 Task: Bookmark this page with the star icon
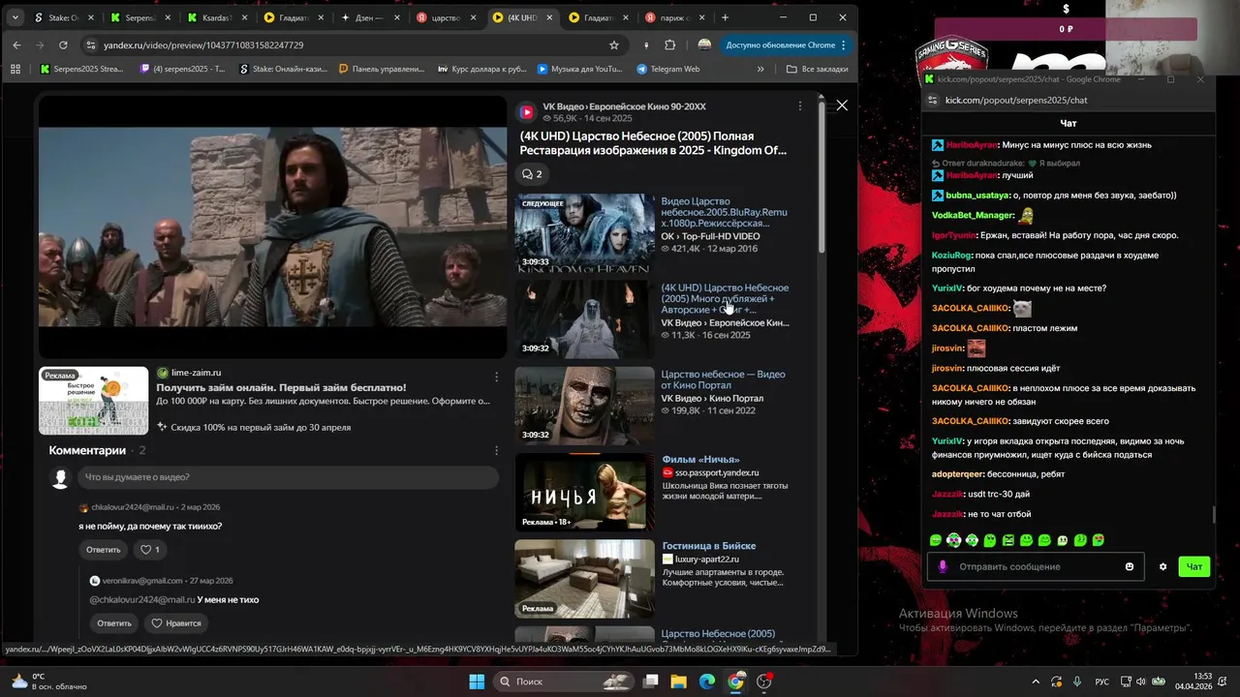pos(613,45)
